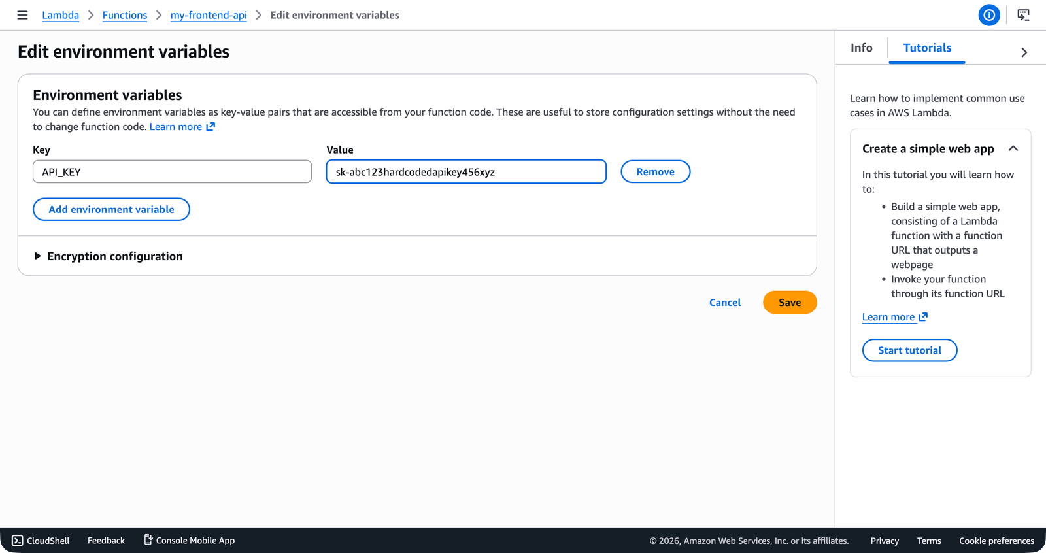The image size is (1046, 553).
Task: Navigate to my-frontend-api breadcrumb
Action: point(209,15)
